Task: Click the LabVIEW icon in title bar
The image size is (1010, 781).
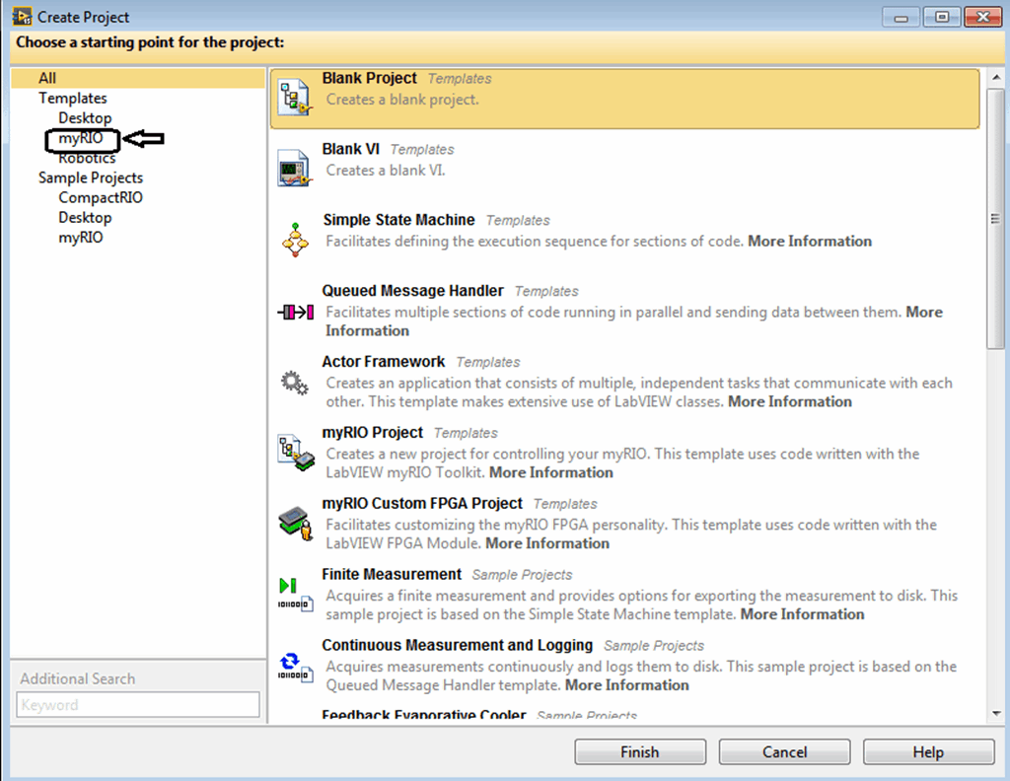Action: [22, 17]
